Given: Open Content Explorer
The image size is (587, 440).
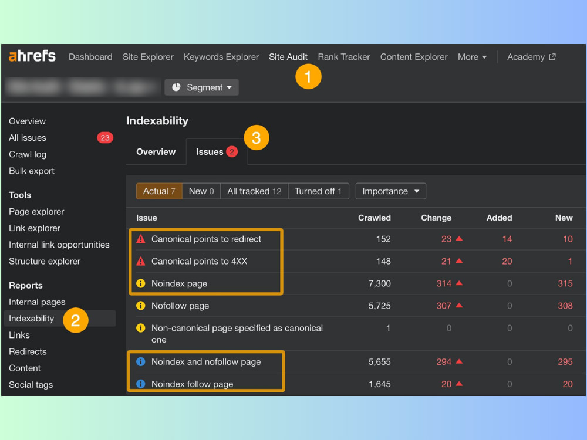Looking at the screenshot, I should click(414, 57).
